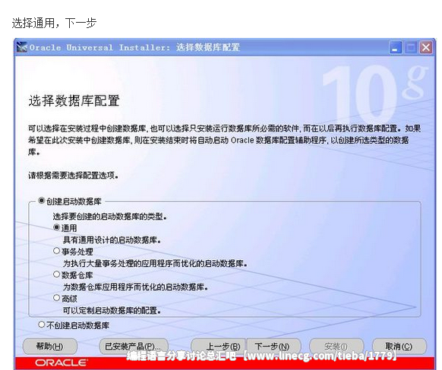Choose 不创建启动数据库 option
The height and width of the screenshot is (370, 442).
(x=42, y=325)
